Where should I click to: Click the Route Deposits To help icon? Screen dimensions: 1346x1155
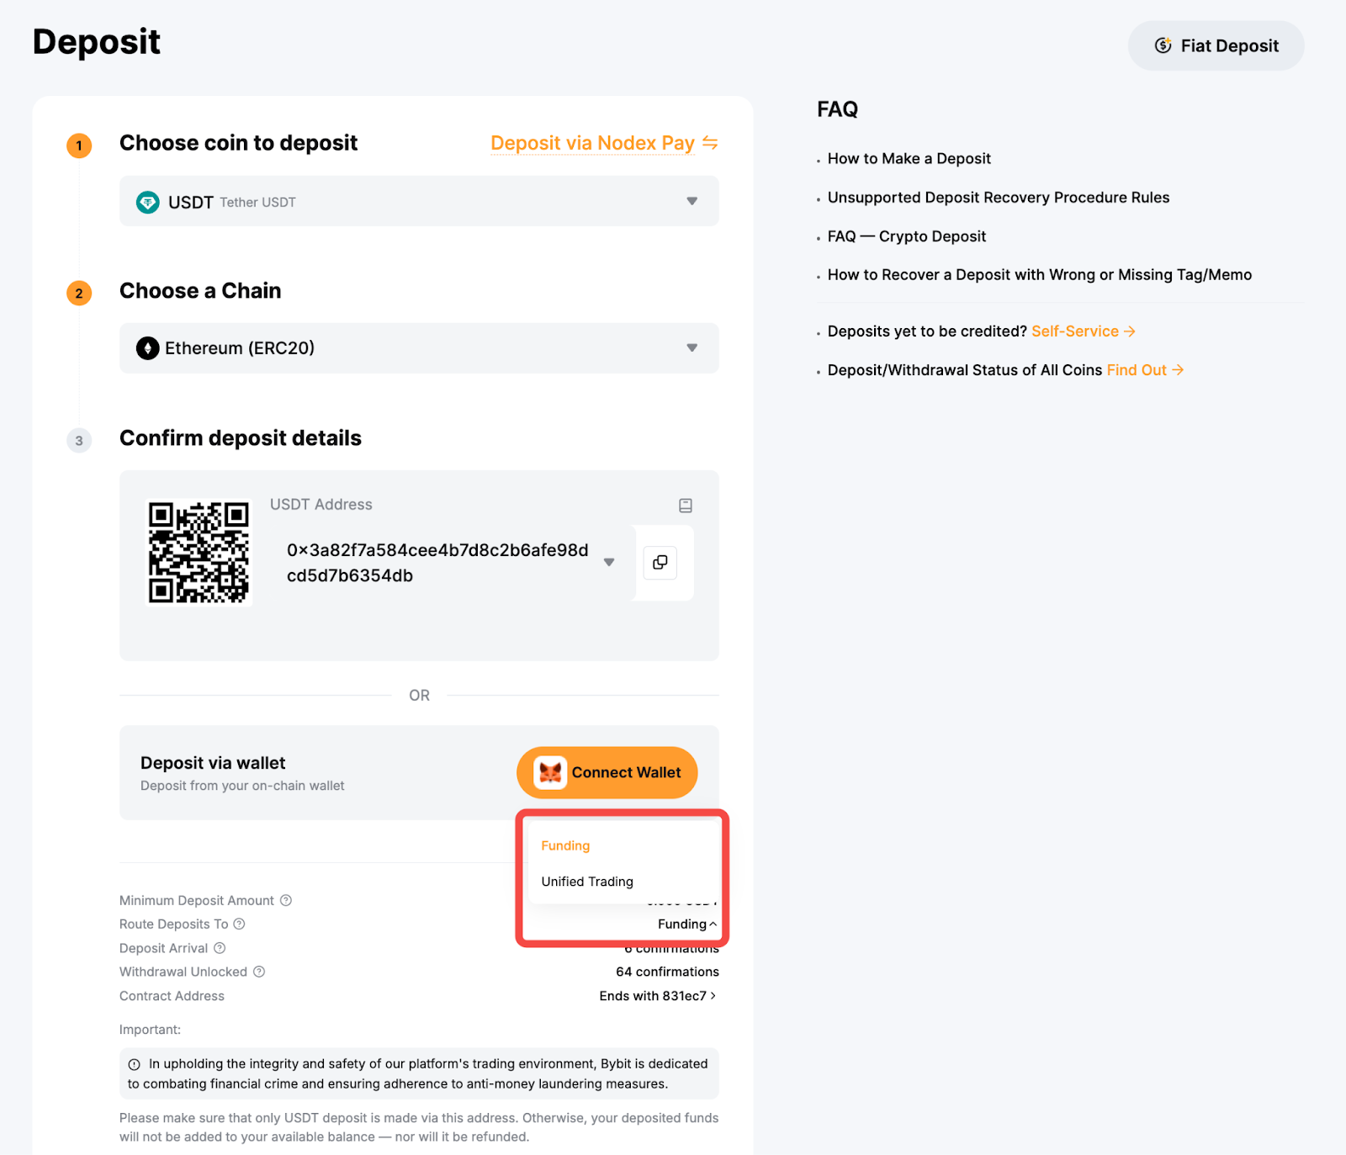240,924
